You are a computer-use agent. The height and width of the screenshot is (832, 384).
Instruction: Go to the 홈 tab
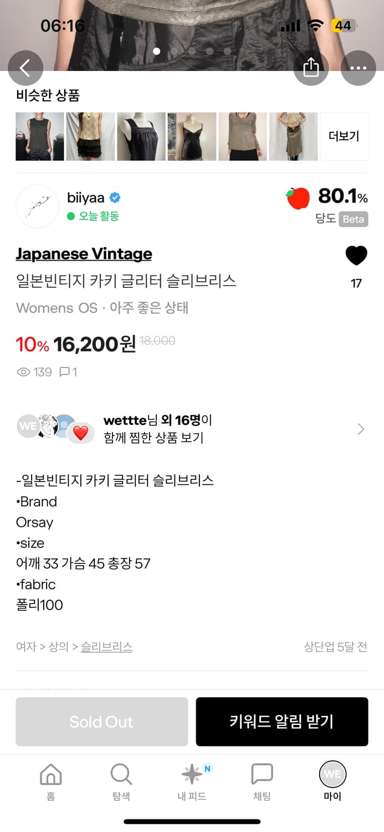click(50, 781)
